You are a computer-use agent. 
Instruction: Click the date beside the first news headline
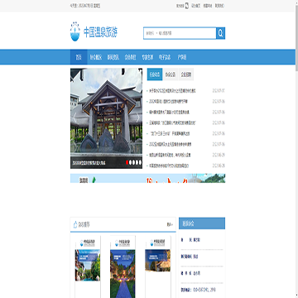point(219,91)
